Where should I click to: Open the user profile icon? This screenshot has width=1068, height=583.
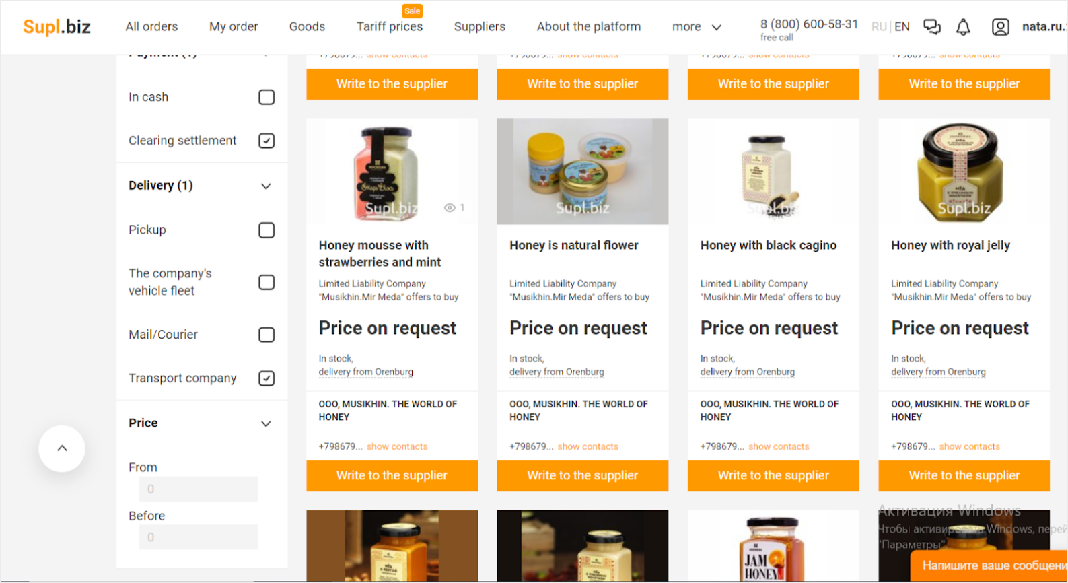point(1000,27)
